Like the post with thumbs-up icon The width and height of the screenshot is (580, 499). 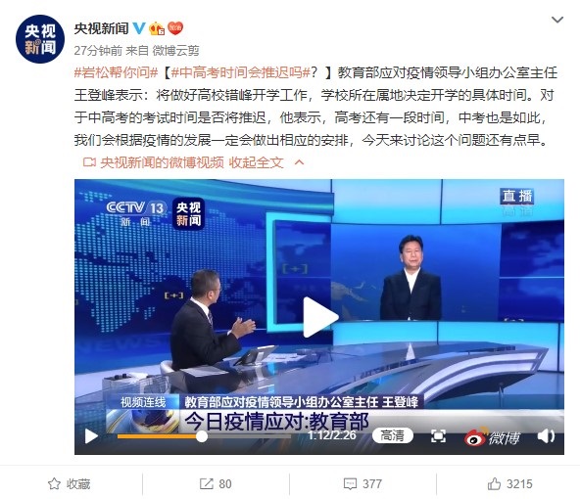tap(510, 483)
